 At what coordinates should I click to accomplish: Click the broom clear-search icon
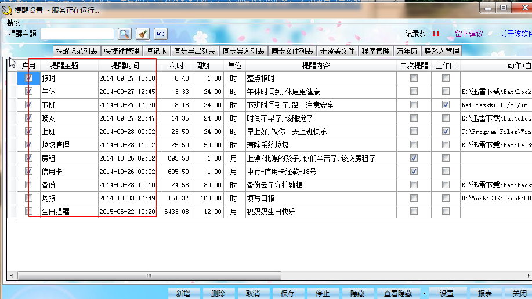[143, 34]
